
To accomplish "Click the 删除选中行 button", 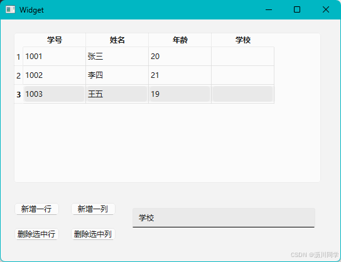I will (x=36, y=234).
